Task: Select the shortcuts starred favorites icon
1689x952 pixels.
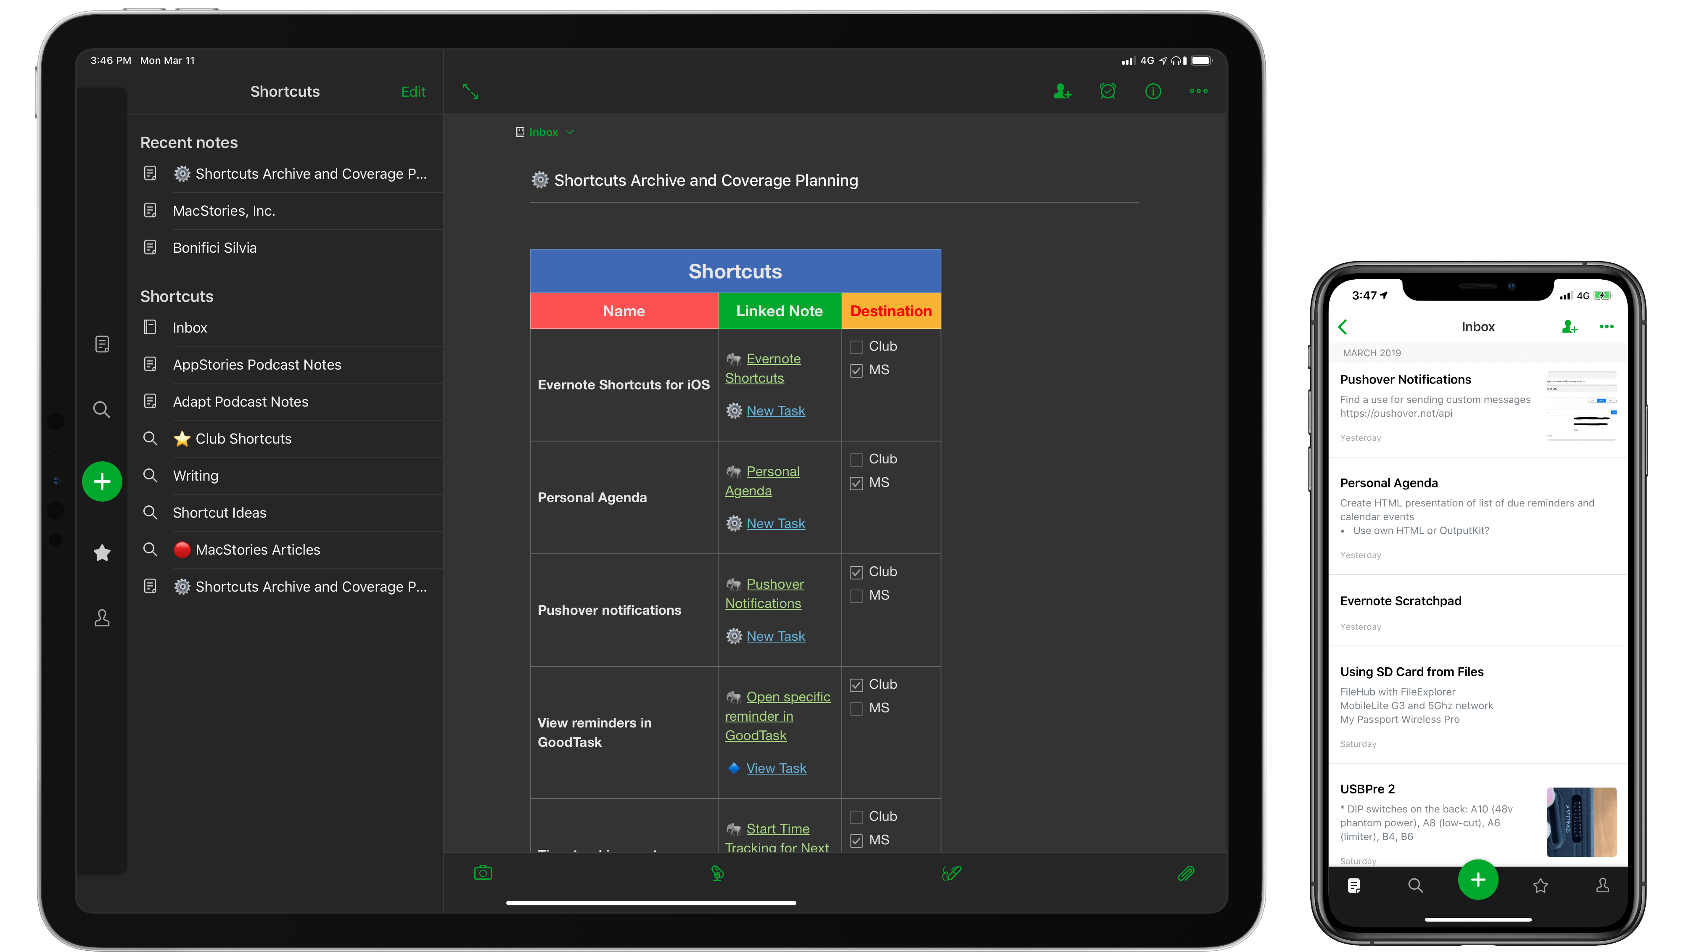Action: click(x=102, y=553)
